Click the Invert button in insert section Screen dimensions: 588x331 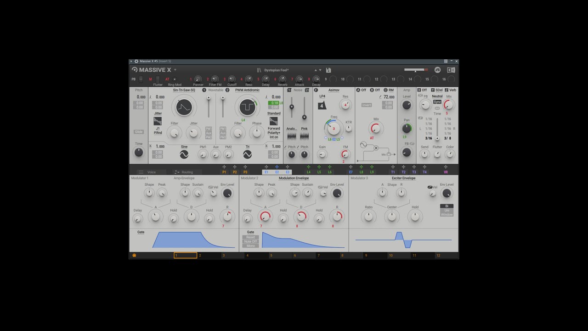(x=367, y=105)
